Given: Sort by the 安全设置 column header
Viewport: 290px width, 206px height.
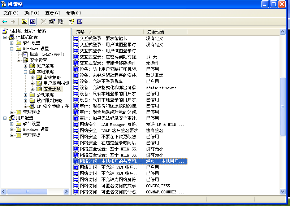Looking at the screenshot, I should tap(165, 32).
